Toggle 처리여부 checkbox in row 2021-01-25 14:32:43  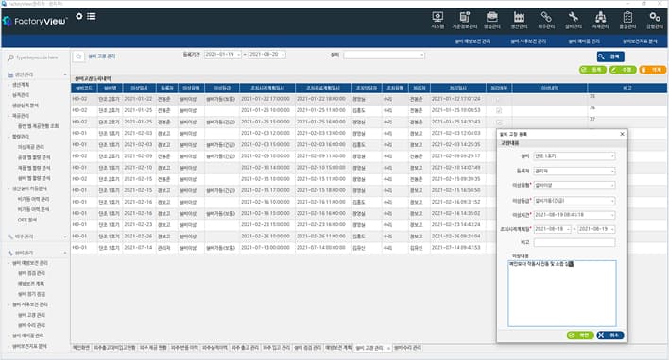[x=499, y=123]
